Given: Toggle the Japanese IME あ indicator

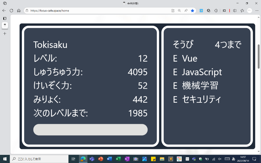Looking at the screenshot, I should (234, 159).
